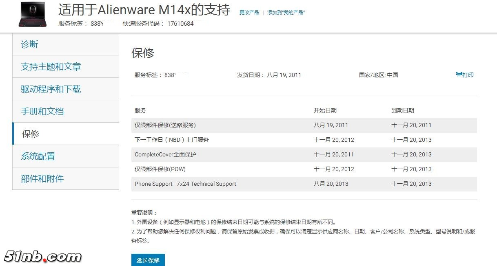The height and width of the screenshot is (266, 497).
Task: Open the 支持主题和文章 sidebar tab
Action: pyautogui.click(x=66, y=66)
